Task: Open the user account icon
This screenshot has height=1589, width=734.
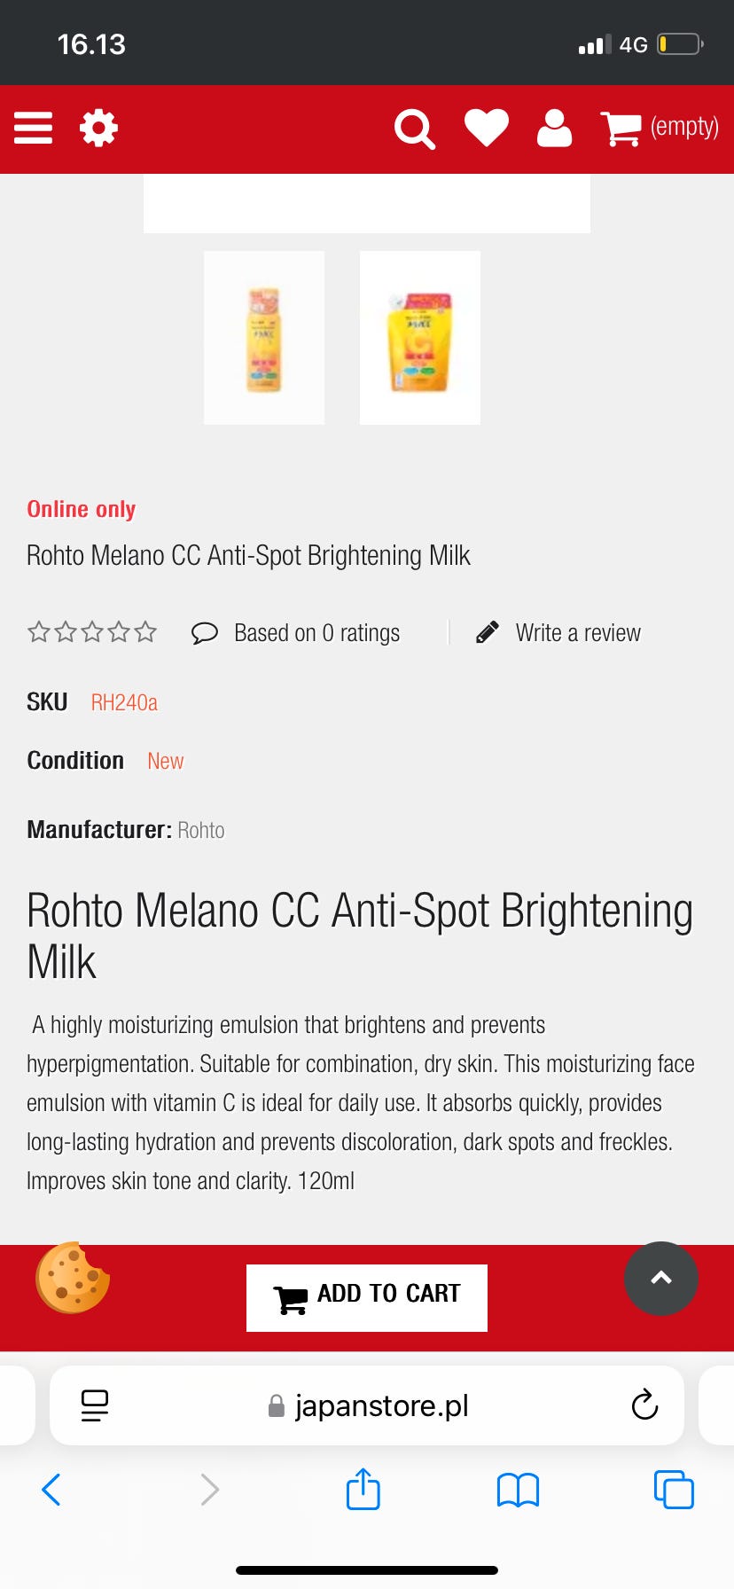Action: (x=554, y=128)
